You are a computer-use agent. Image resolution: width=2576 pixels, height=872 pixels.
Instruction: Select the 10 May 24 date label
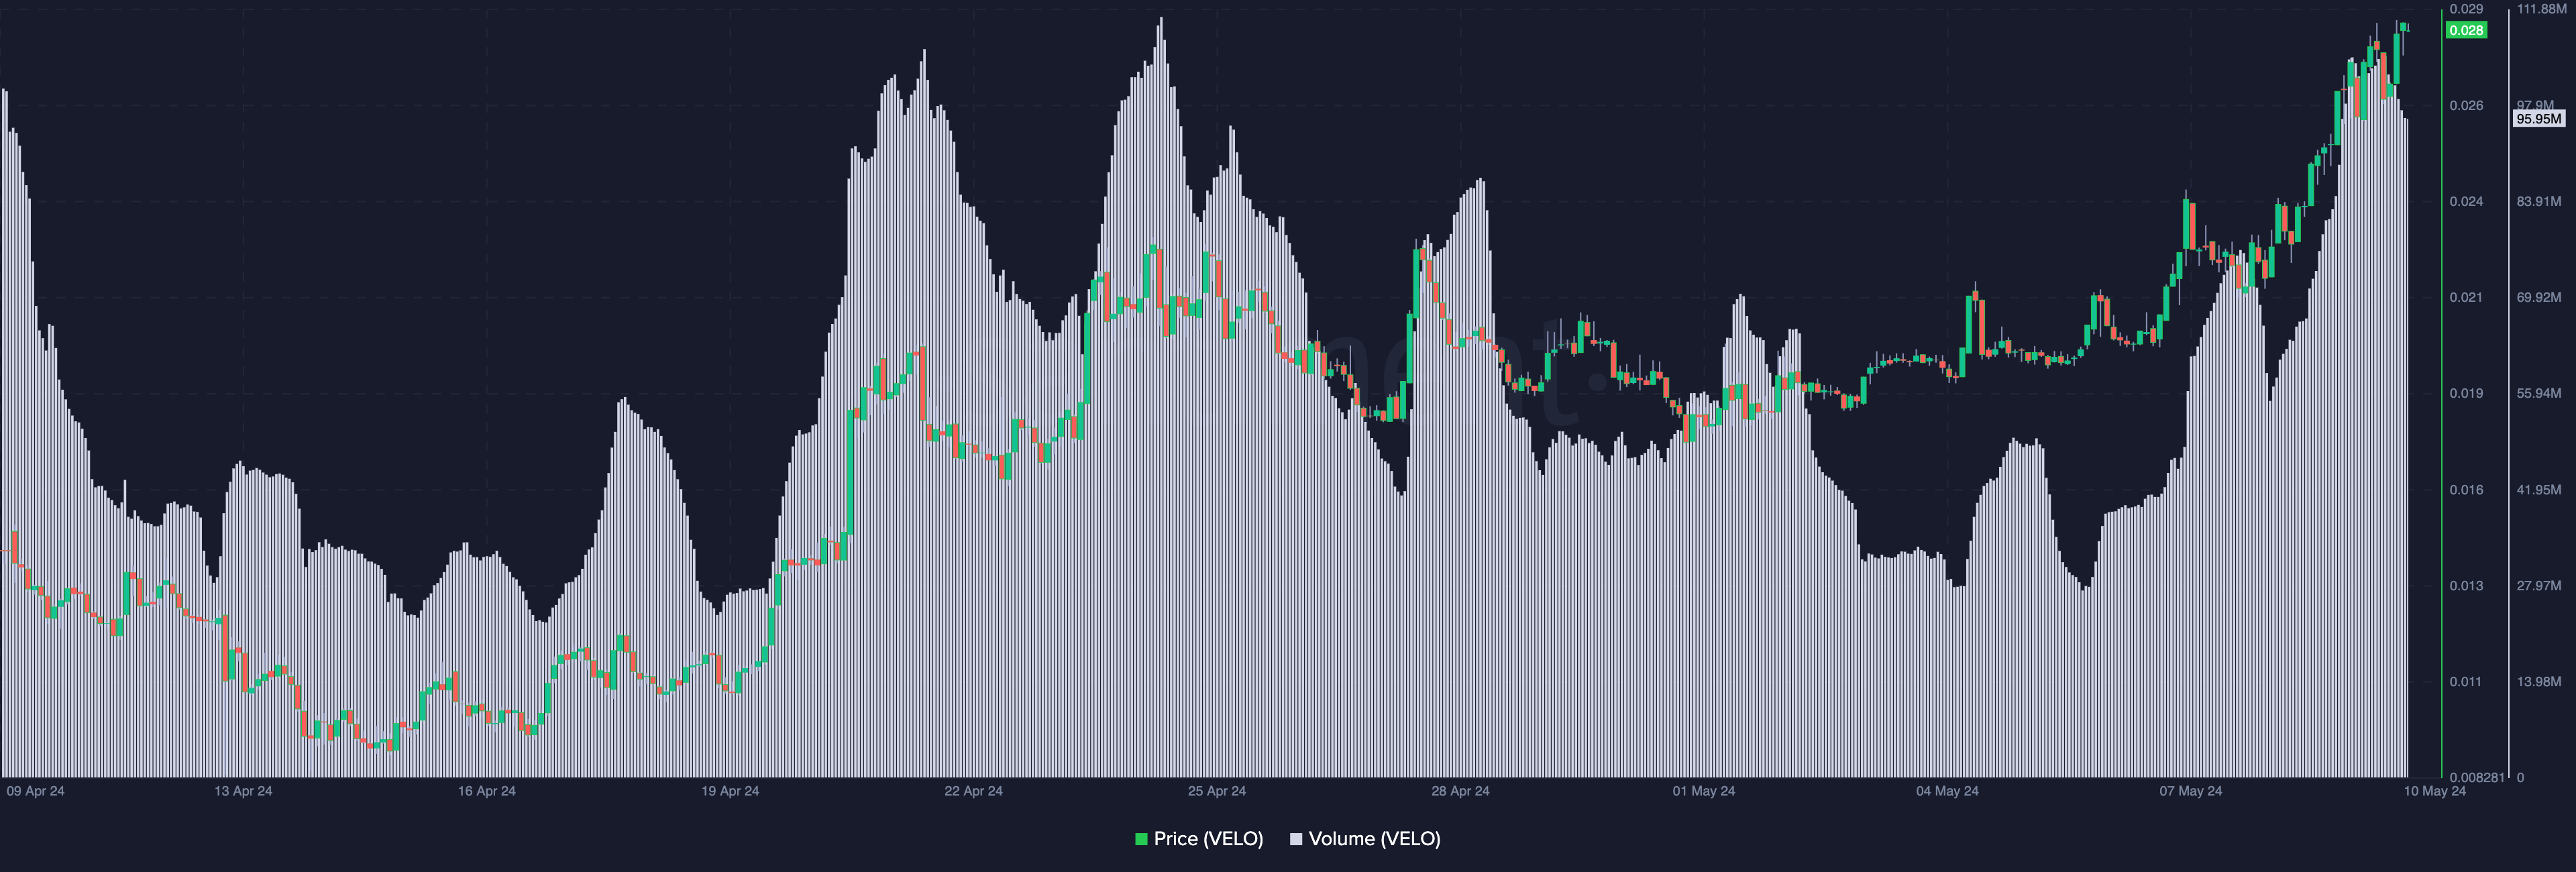tap(2434, 791)
